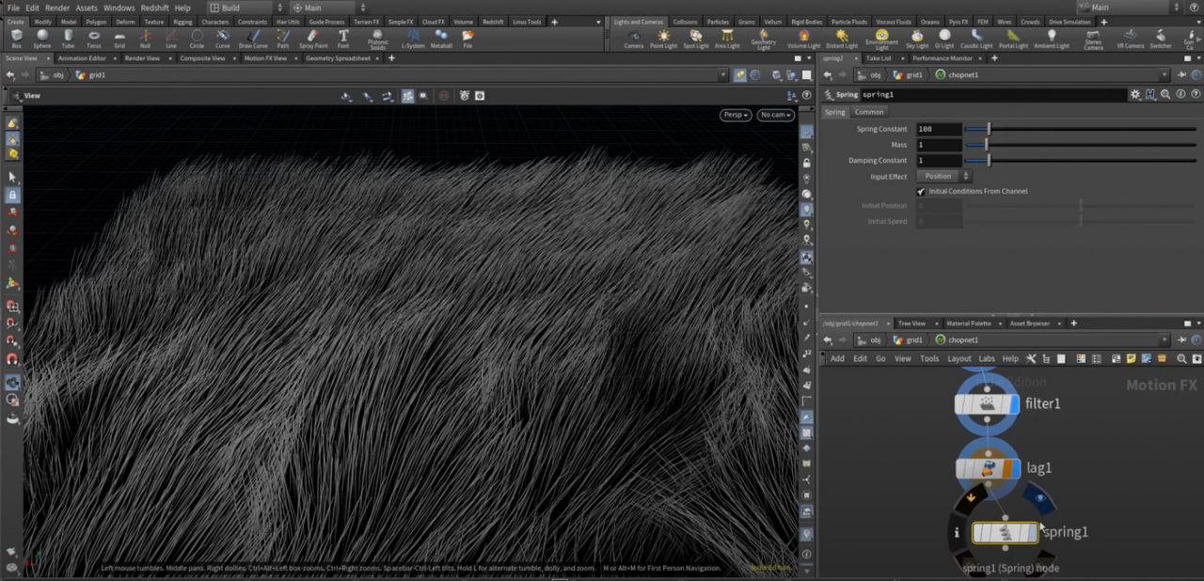Open the Redshift menu
This screenshot has height=581, width=1204.
tap(154, 8)
